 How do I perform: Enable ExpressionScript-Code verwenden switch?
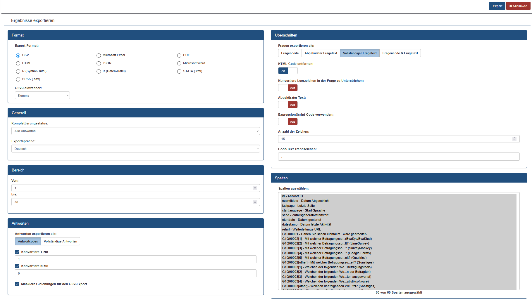tap(288, 122)
